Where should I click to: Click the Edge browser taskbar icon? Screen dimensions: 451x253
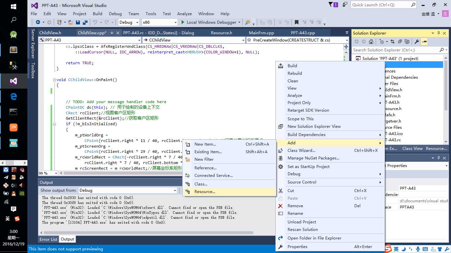[14, 97]
